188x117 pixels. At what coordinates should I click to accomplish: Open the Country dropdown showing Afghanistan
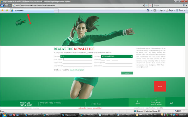117,56
